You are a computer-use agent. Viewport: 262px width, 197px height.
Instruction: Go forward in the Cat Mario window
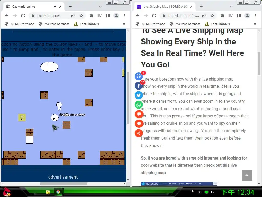pyautogui.click(x=15, y=16)
